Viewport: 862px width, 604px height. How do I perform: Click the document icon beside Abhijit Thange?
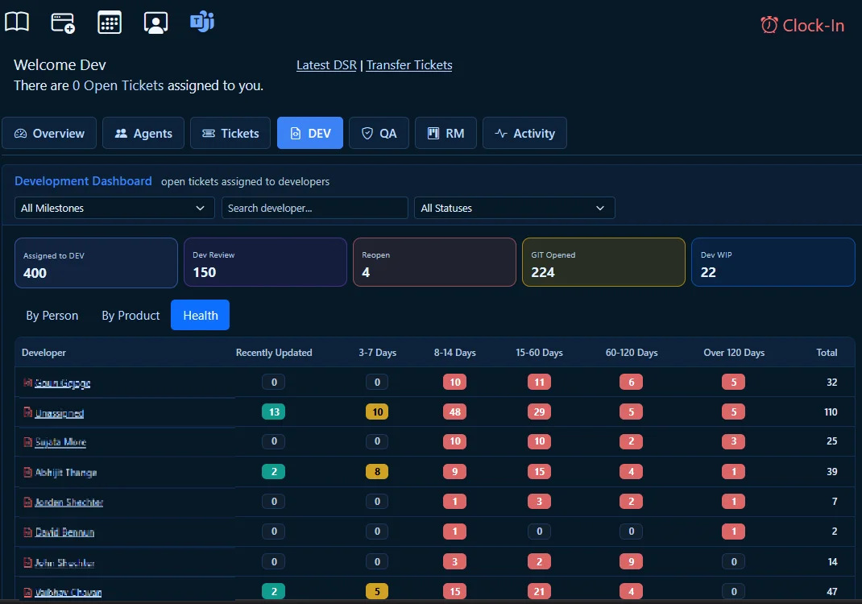pyautogui.click(x=28, y=472)
